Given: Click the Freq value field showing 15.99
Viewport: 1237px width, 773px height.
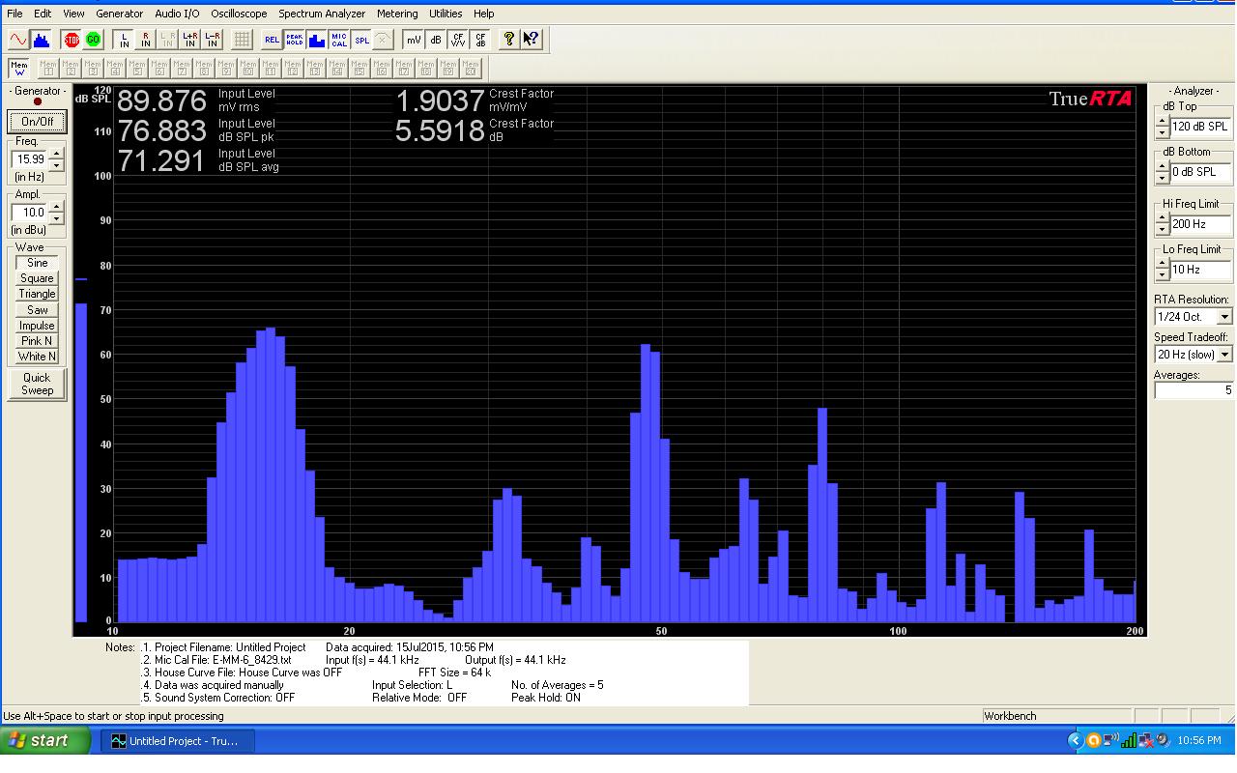Looking at the screenshot, I should pos(30,159).
